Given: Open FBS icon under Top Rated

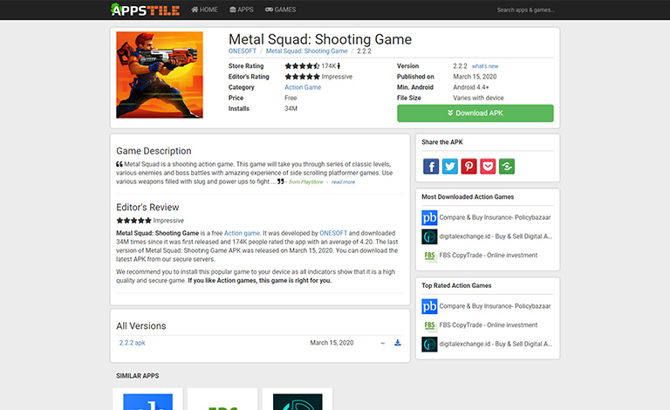Looking at the screenshot, I should pos(429,325).
